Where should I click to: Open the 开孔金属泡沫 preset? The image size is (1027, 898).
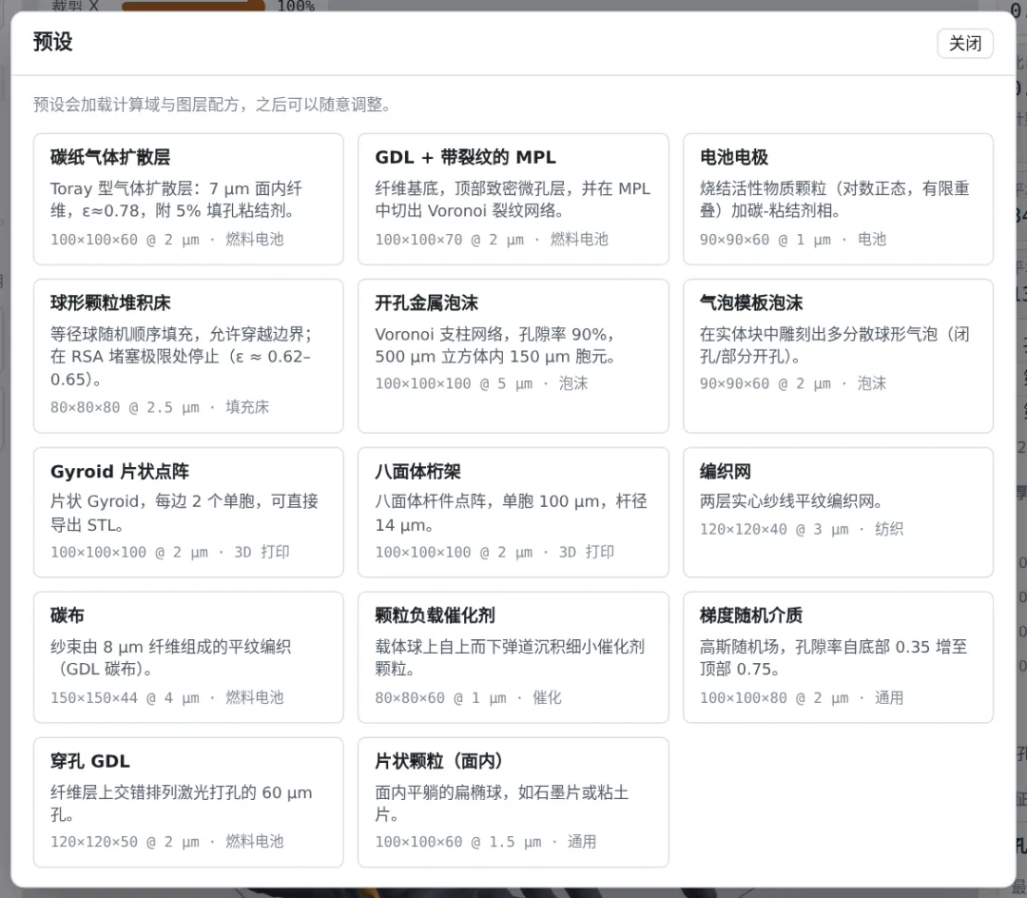513,356
